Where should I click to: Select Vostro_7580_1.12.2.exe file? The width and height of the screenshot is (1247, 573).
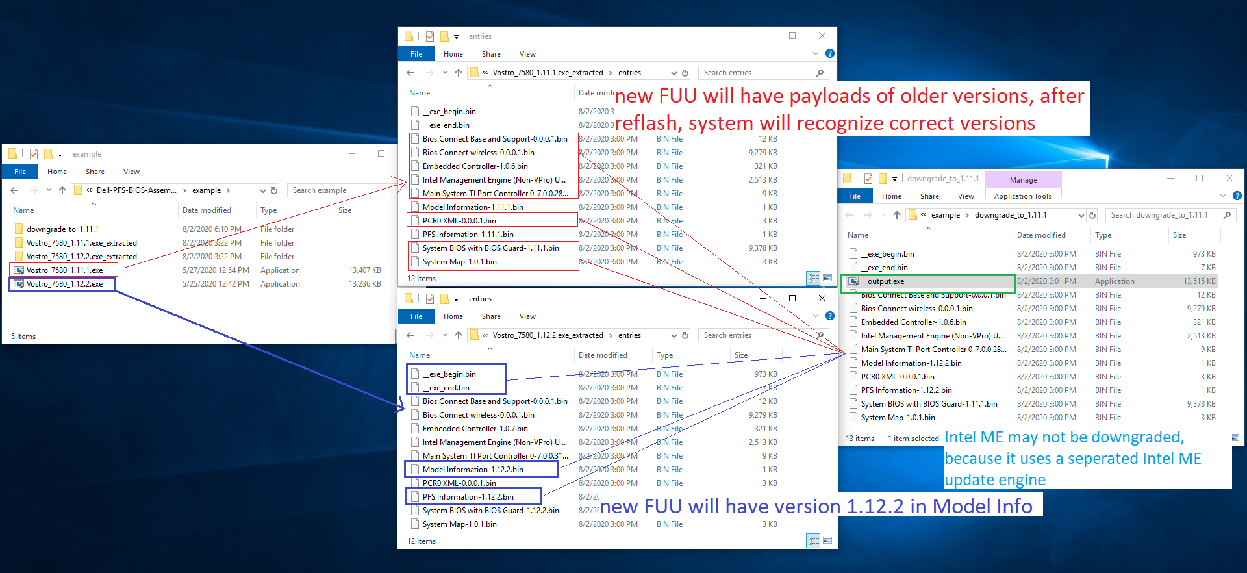tap(64, 284)
